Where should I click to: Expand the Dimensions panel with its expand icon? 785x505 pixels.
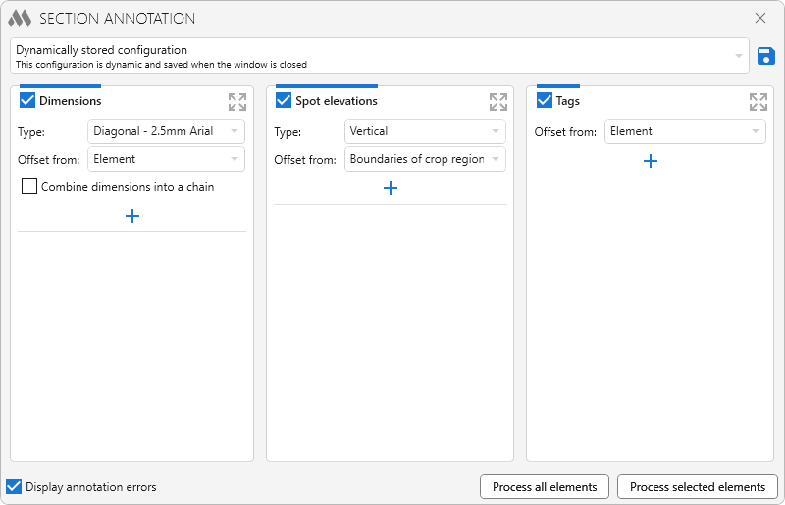(x=236, y=101)
